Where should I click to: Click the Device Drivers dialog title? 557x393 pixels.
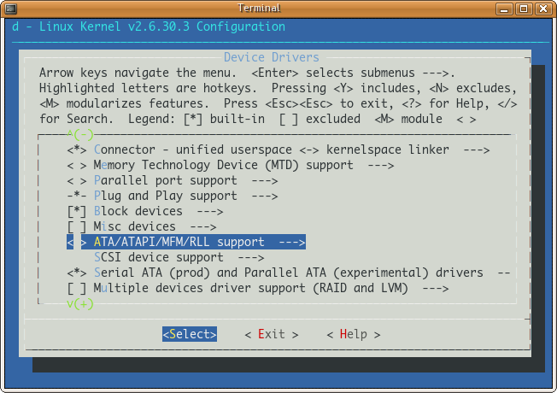tap(272, 57)
